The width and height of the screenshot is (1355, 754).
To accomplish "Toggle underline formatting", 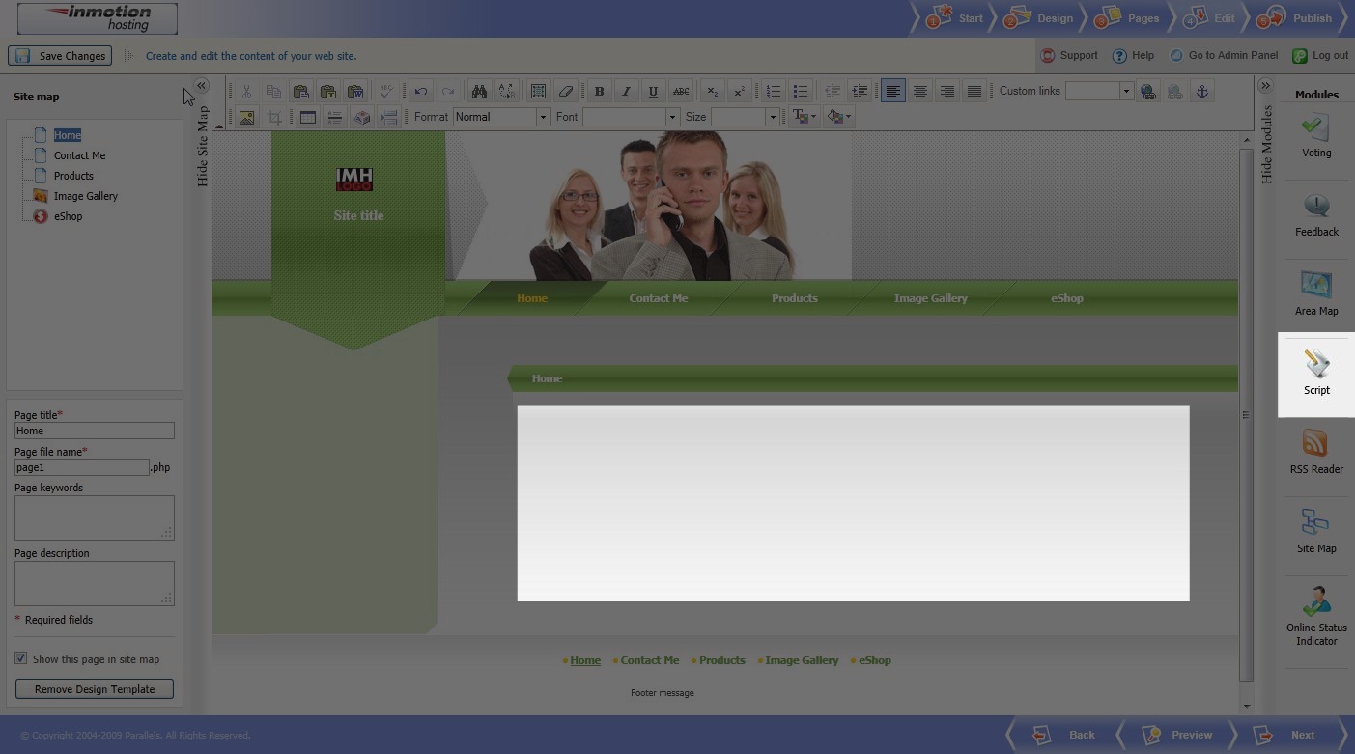I will [x=653, y=91].
